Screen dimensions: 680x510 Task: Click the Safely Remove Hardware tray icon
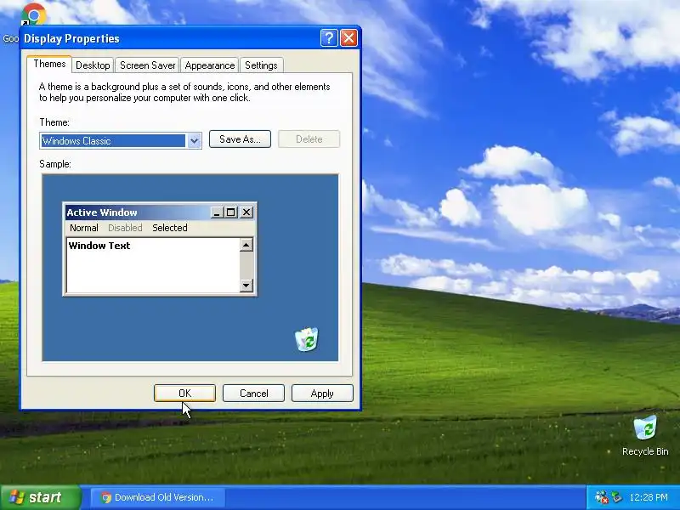[x=616, y=497]
